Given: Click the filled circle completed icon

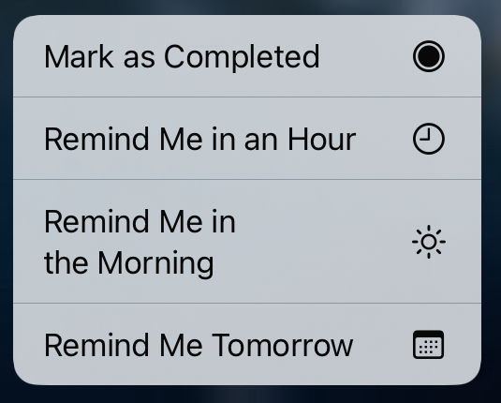Looking at the screenshot, I should [x=429, y=56].
